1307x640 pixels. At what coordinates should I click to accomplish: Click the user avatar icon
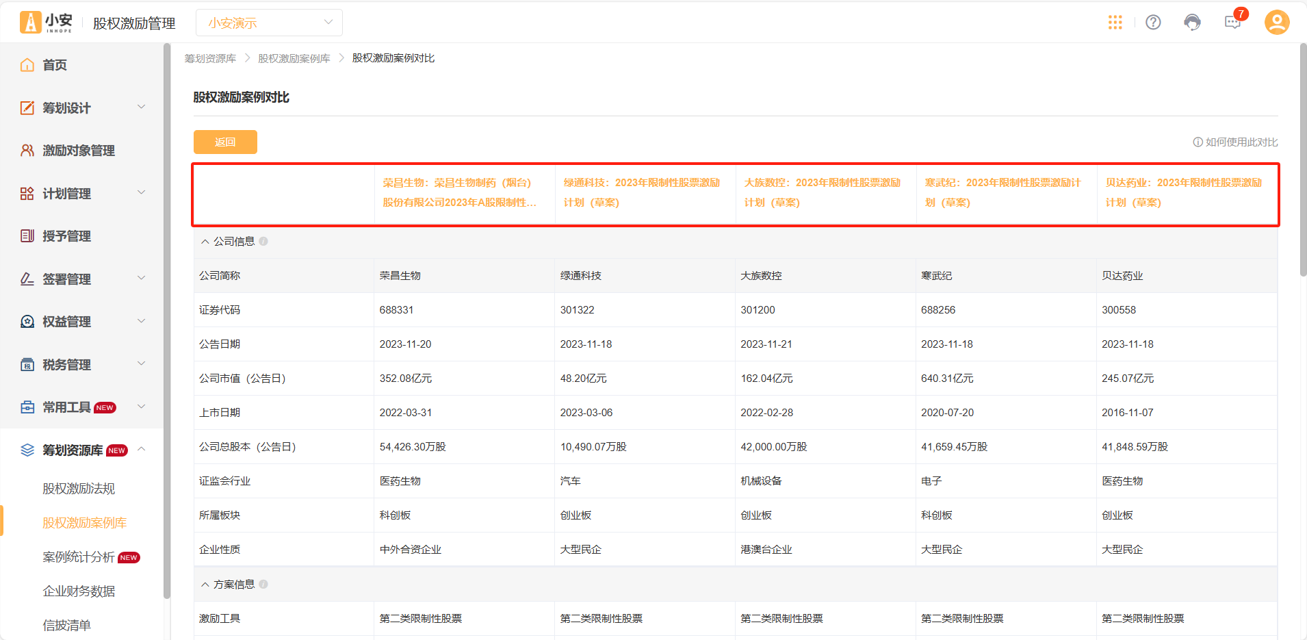click(x=1277, y=22)
